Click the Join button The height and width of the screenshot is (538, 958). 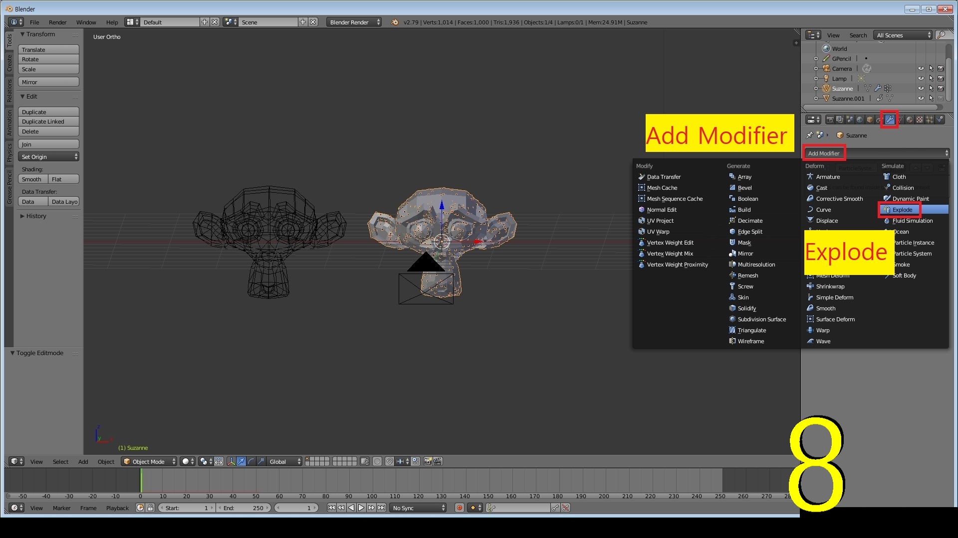[x=49, y=144]
